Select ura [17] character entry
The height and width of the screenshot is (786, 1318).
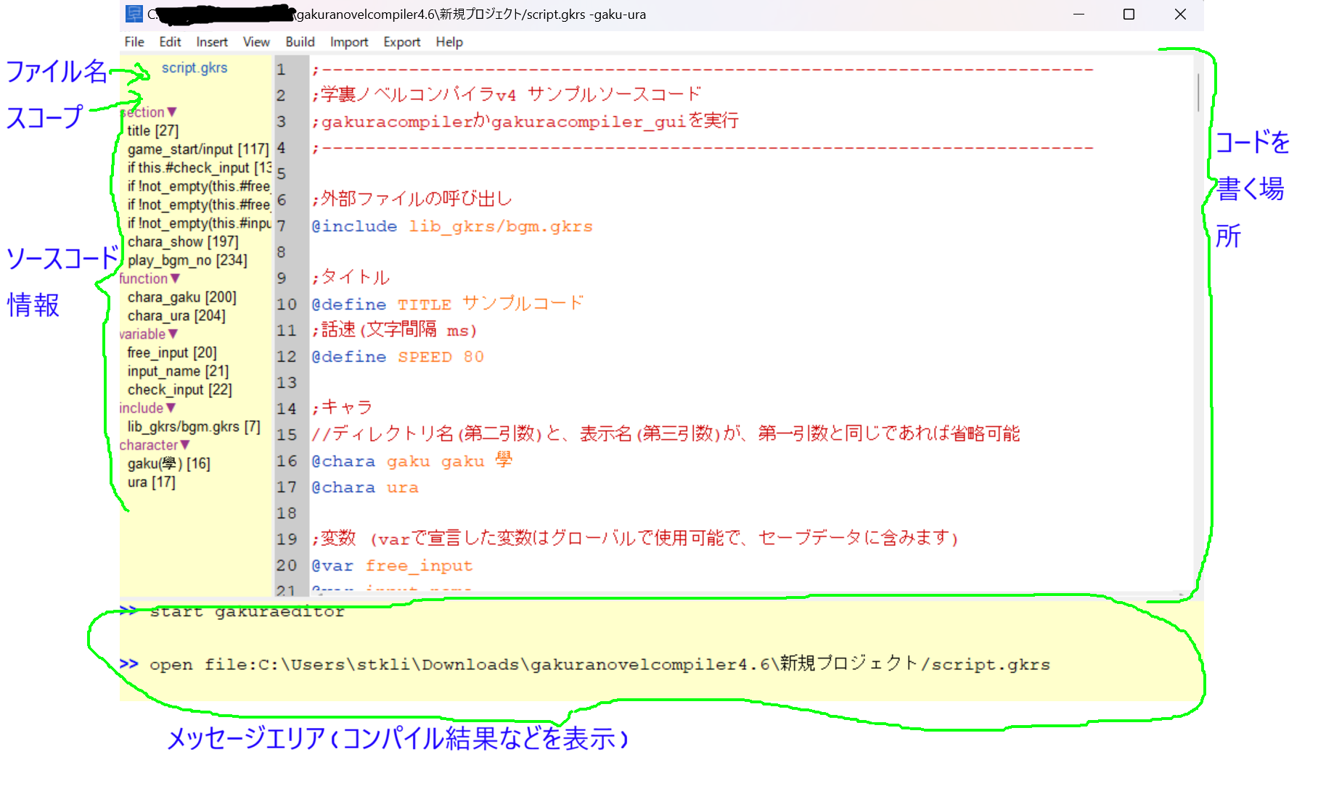(x=151, y=482)
